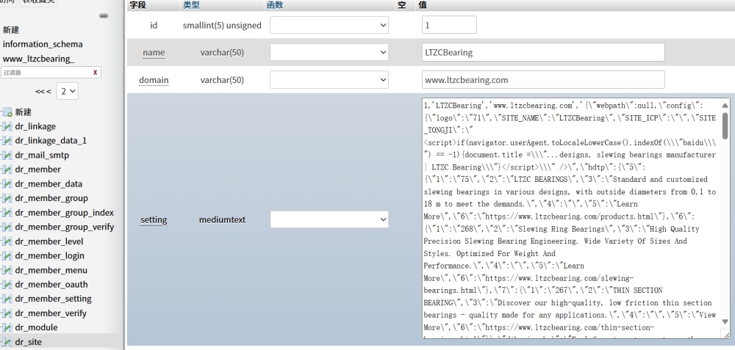This screenshot has height=350, width=735.
Task: Open the dr_site table
Action: (28, 342)
